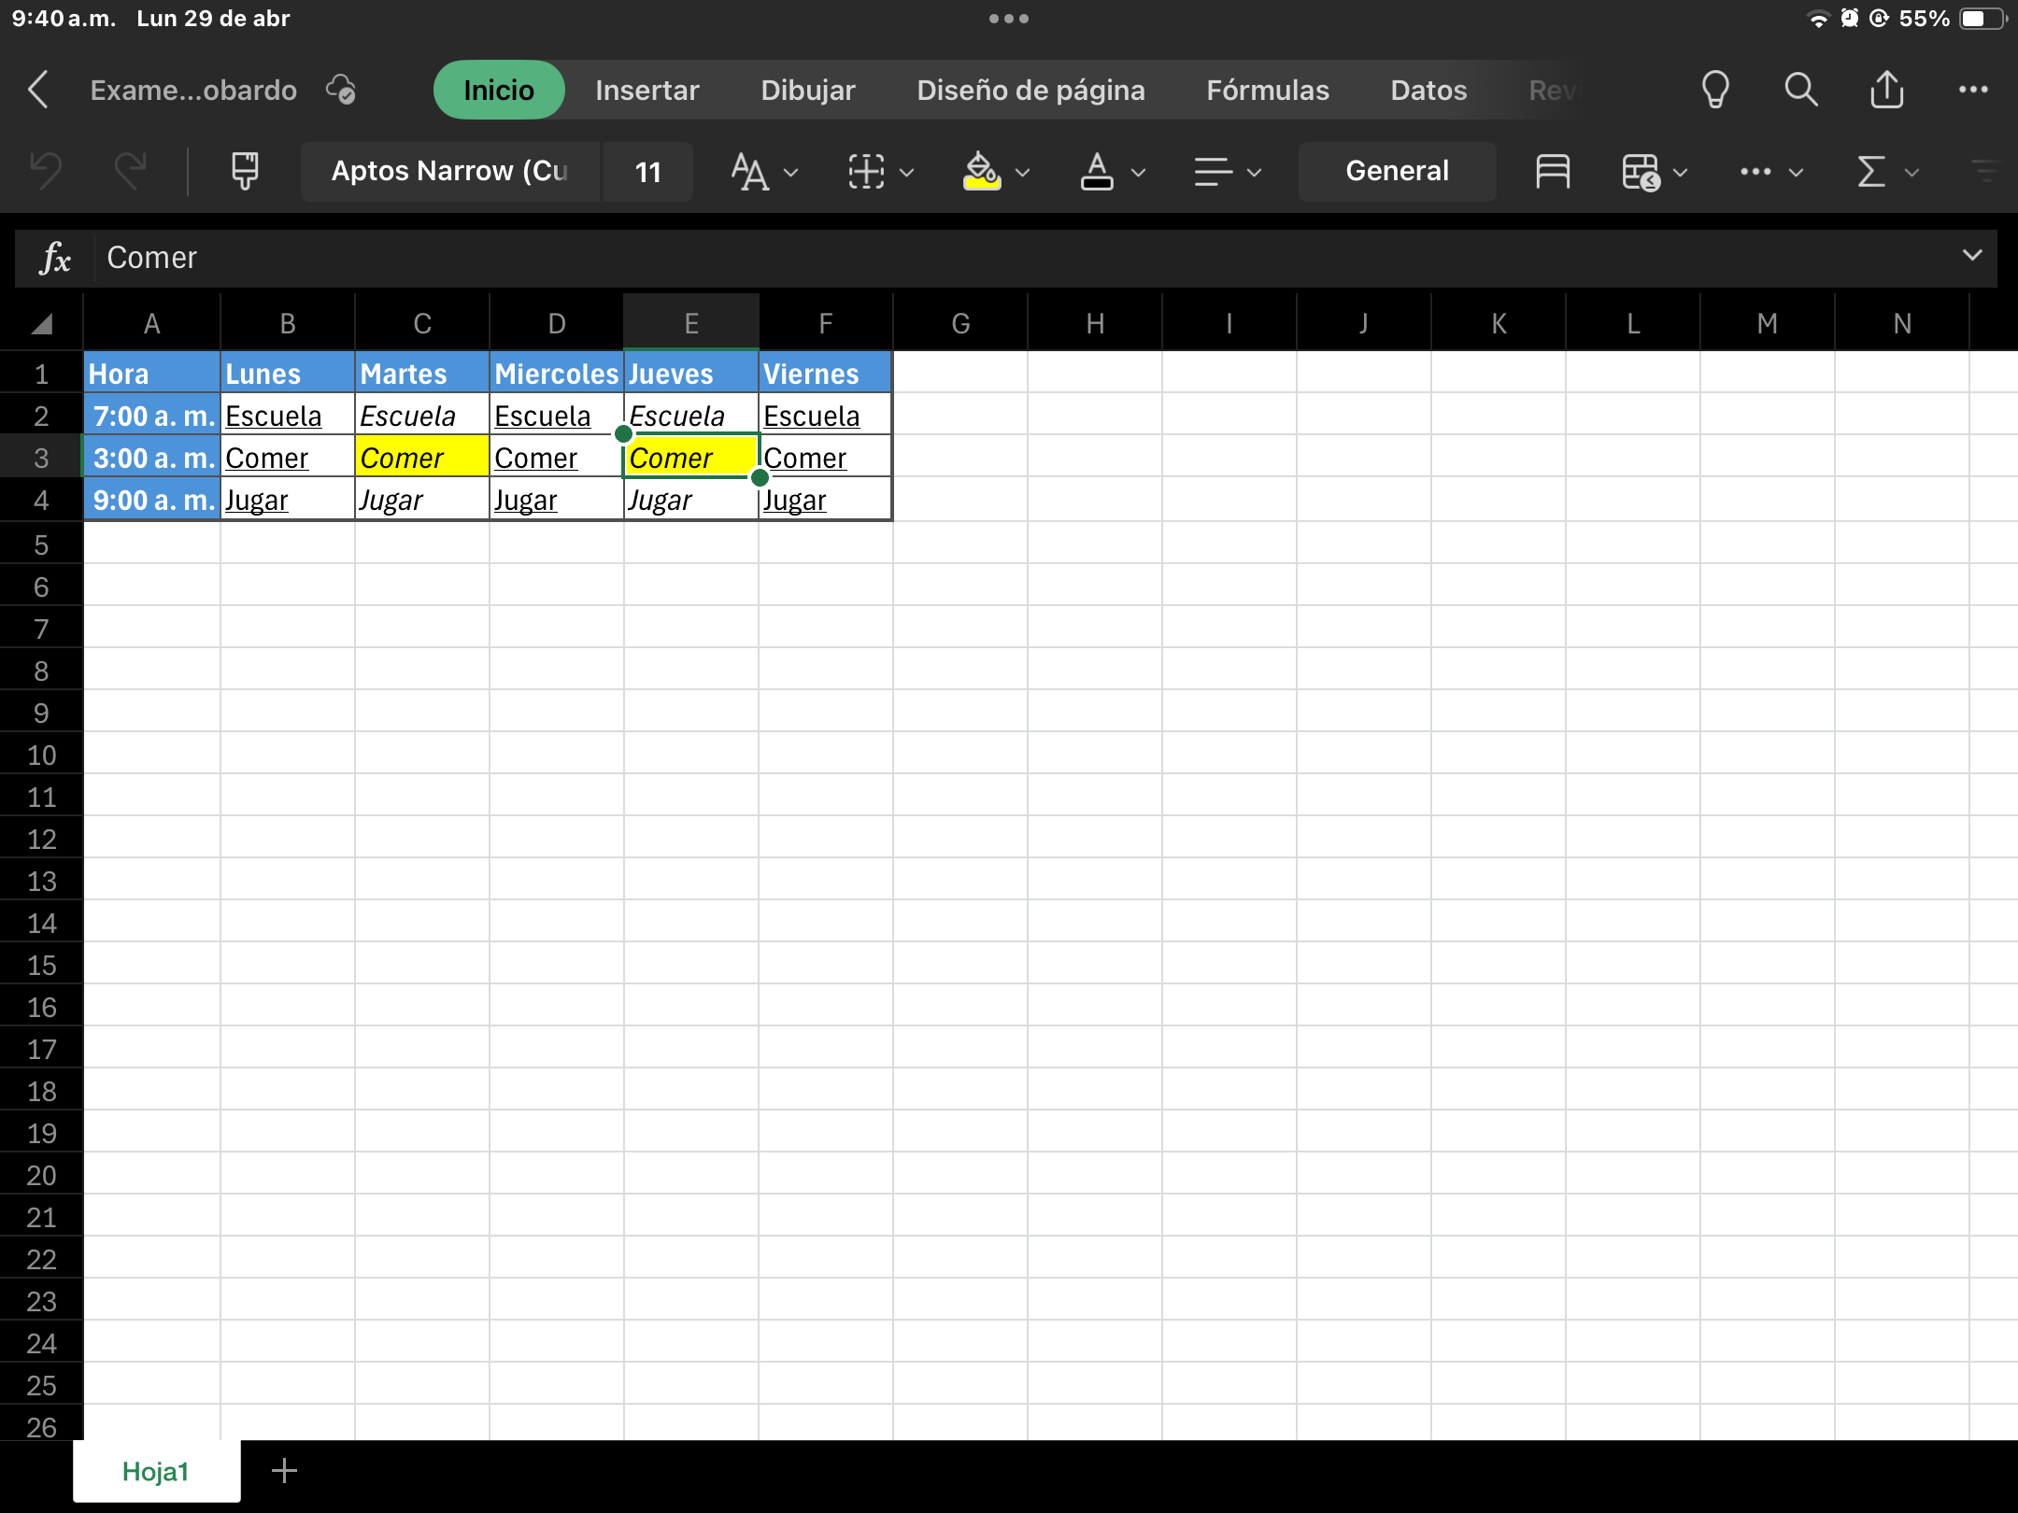This screenshot has width=2018, height=1513.
Task: Open the search magnifier icon
Action: click(1800, 91)
